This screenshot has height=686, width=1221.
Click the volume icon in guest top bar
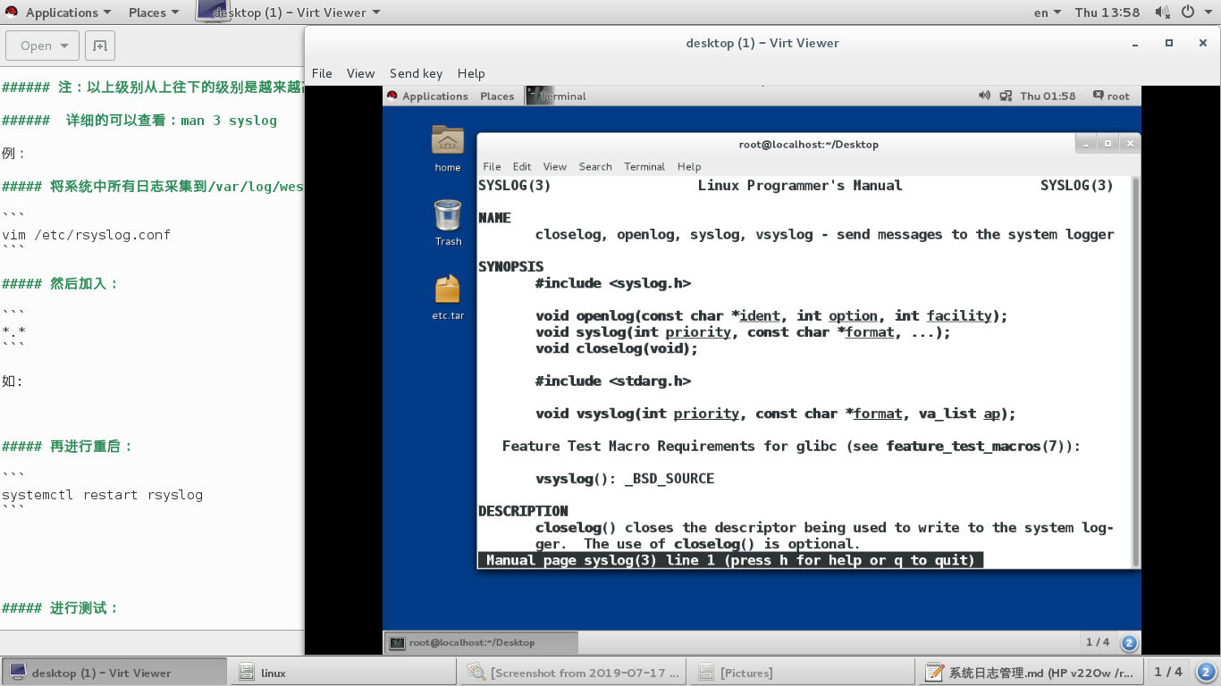coord(986,96)
